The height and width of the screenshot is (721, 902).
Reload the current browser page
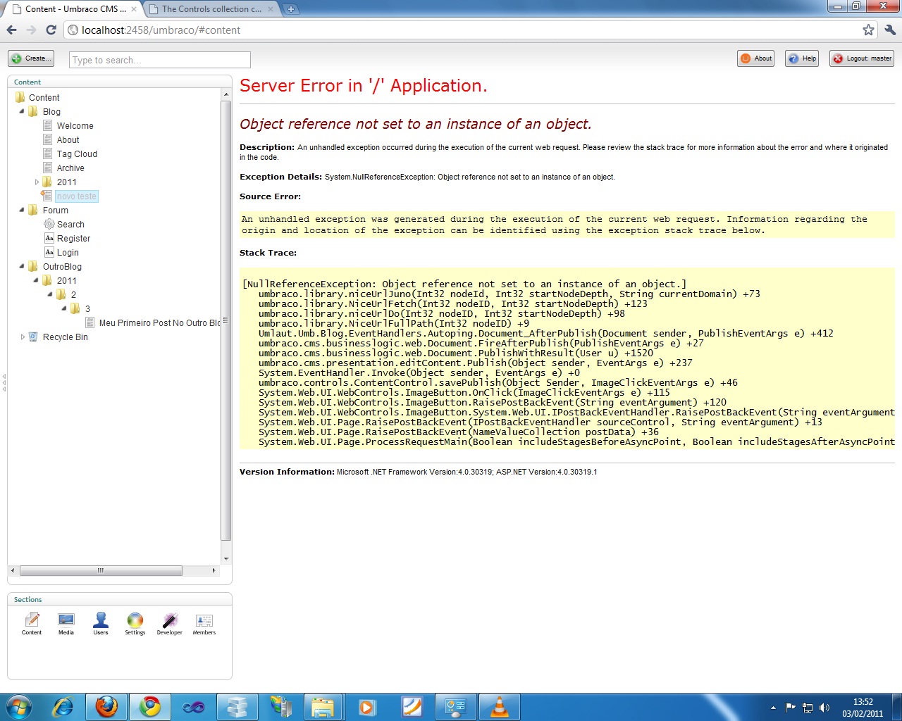pyautogui.click(x=51, y=30)
